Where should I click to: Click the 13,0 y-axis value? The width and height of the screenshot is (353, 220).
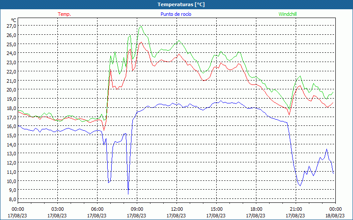(x=11, y=154)
